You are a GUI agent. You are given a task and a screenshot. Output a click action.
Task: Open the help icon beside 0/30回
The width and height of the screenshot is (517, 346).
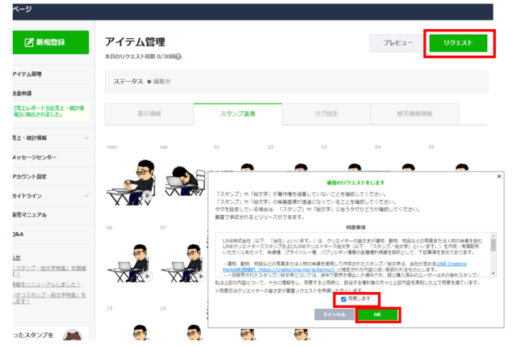point(179,57)
